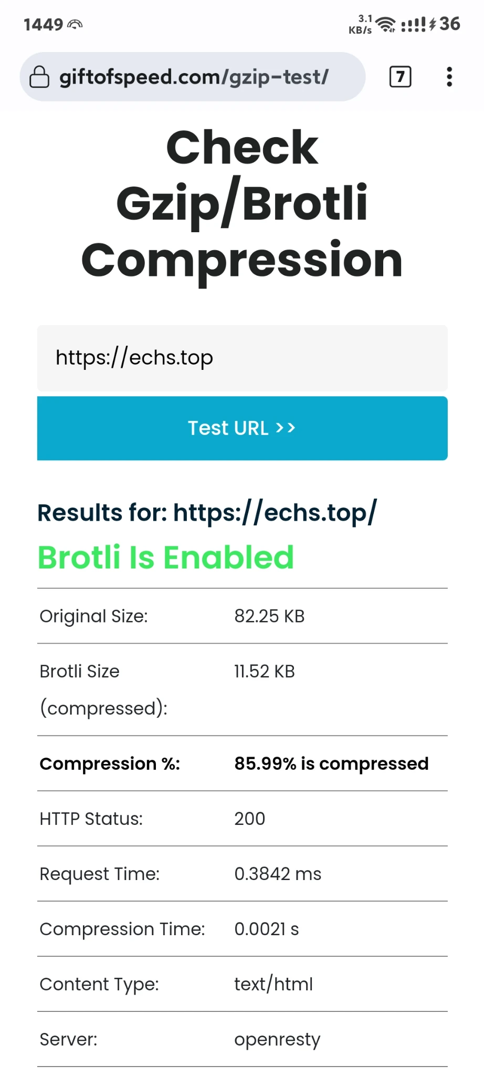484x1076 pixels.
Task: Tap the Wi-Fi status icon
Action: click(x=387, y=24)
